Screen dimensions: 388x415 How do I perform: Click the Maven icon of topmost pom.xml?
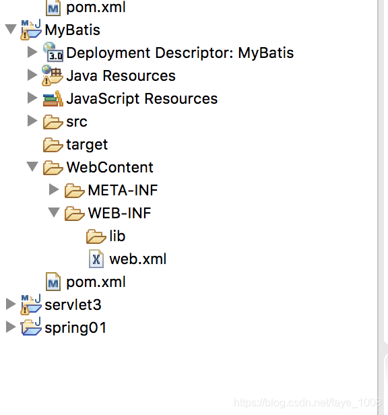point(53,7)
